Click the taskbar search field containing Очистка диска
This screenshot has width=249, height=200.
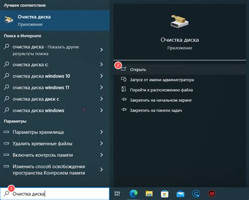(x=55, y=194)
